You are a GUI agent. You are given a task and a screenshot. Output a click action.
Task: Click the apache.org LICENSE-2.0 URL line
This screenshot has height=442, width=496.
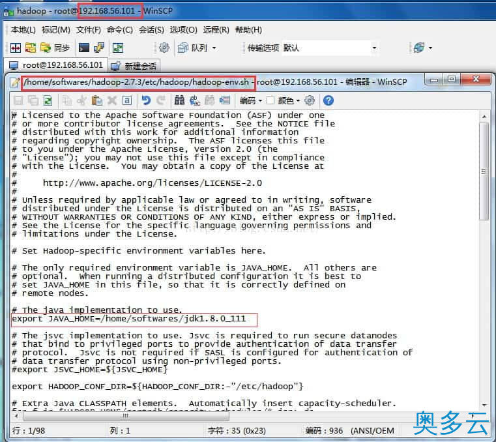152,183
